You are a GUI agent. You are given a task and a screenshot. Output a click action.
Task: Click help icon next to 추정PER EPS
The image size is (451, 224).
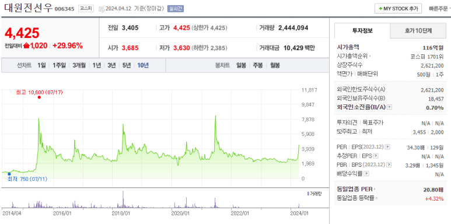point(376,156)
